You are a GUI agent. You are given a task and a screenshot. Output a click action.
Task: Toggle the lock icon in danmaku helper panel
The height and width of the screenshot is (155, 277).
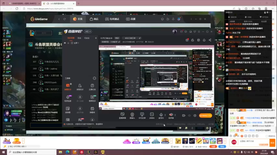click(x=265, y=12)
